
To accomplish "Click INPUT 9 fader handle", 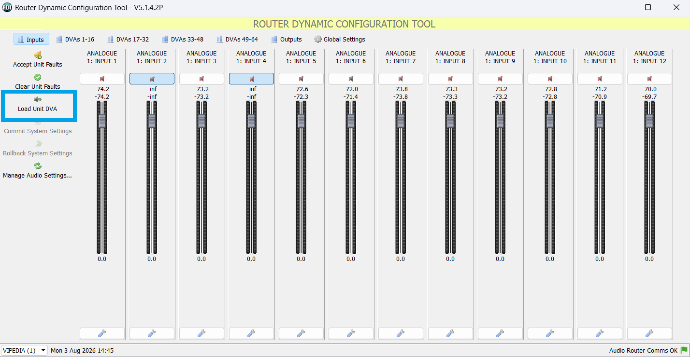I will click(x=500, y=121).
